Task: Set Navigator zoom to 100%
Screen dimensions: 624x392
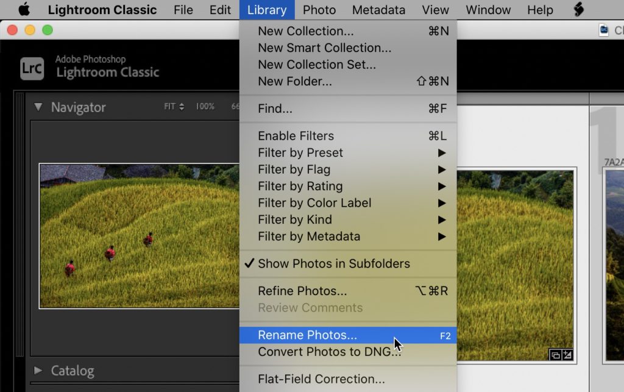Action: pyautogui.click(x=205, y=107)
